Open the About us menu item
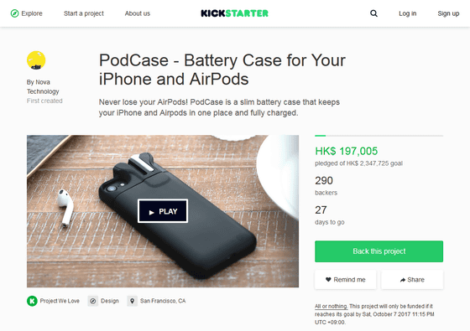 [138, 13]
